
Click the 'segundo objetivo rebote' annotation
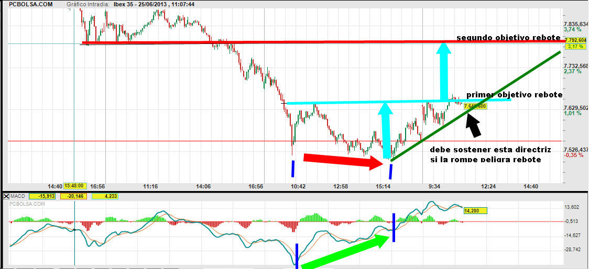508,38
